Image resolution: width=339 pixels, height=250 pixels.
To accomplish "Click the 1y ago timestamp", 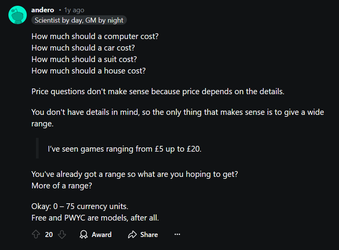I will (x=74, y=10).
